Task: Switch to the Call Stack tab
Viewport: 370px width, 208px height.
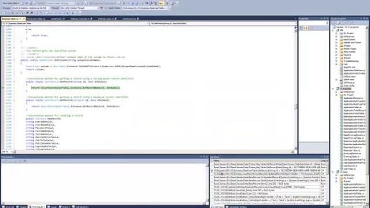Action: pyautogui.click(x=217, y=207)
